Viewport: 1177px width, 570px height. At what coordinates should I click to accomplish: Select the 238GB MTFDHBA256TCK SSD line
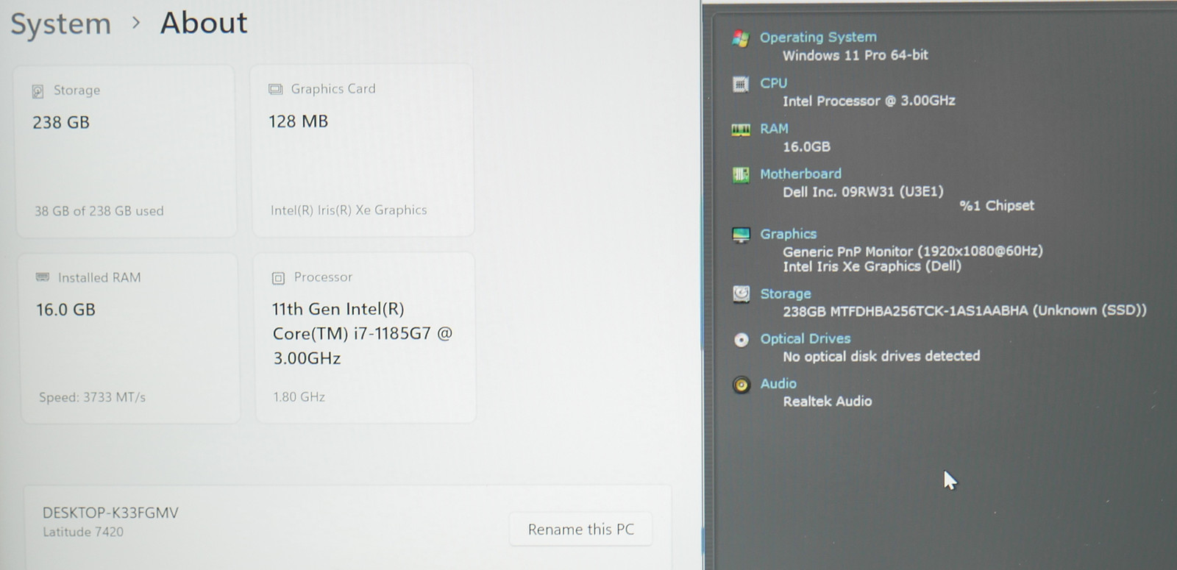point(964,310)
